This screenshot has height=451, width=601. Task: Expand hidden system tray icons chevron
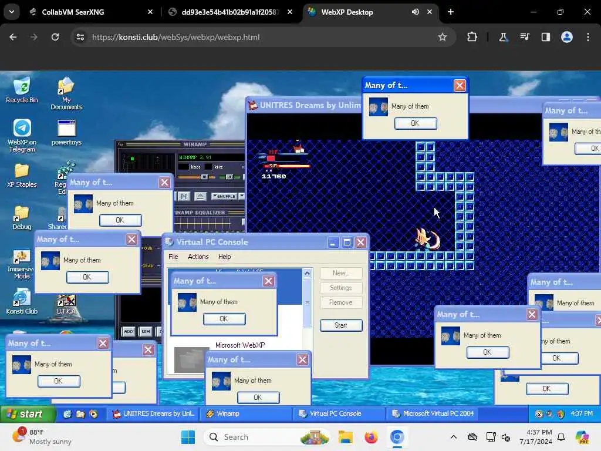[x=454, y=437]
